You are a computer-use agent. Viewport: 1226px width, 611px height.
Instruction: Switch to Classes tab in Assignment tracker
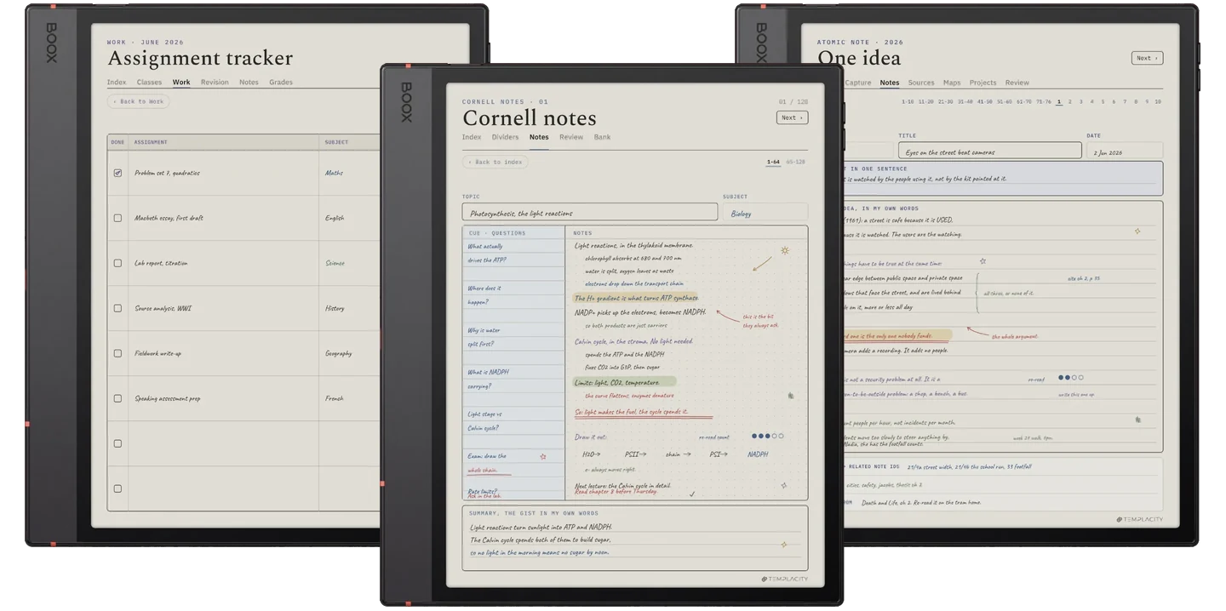pos(149,83)
